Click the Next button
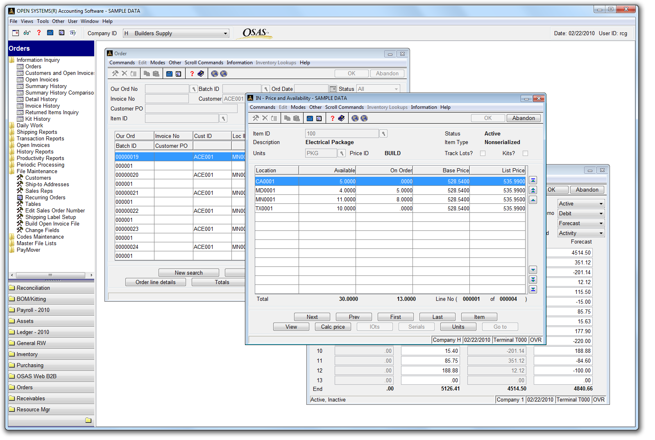This screenshot has height=440, width=655. point(312,317)
